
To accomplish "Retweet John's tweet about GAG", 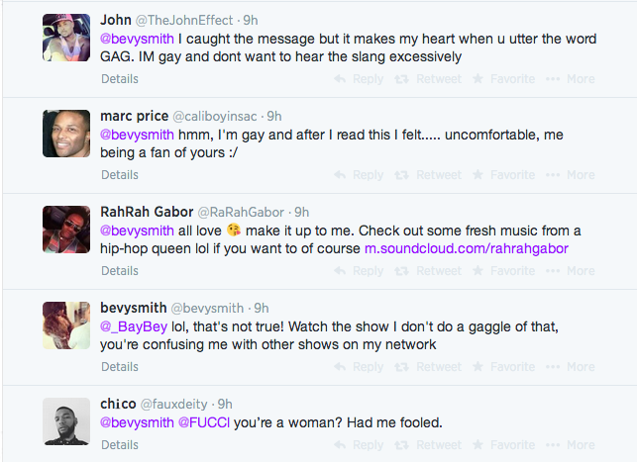I will [429, 79].
